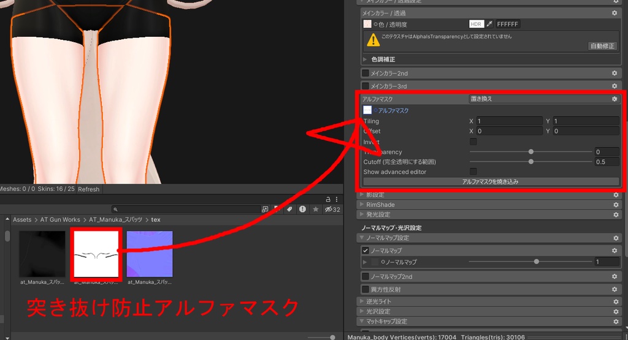Open the Project panel three-dot menu
Viewport: 628px width, 340px height.
(x=337, y=199)
